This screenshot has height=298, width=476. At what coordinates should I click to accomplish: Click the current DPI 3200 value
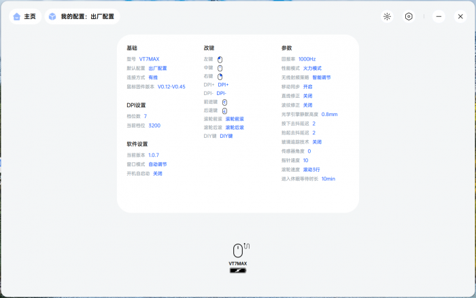click(x=154, y=126)
